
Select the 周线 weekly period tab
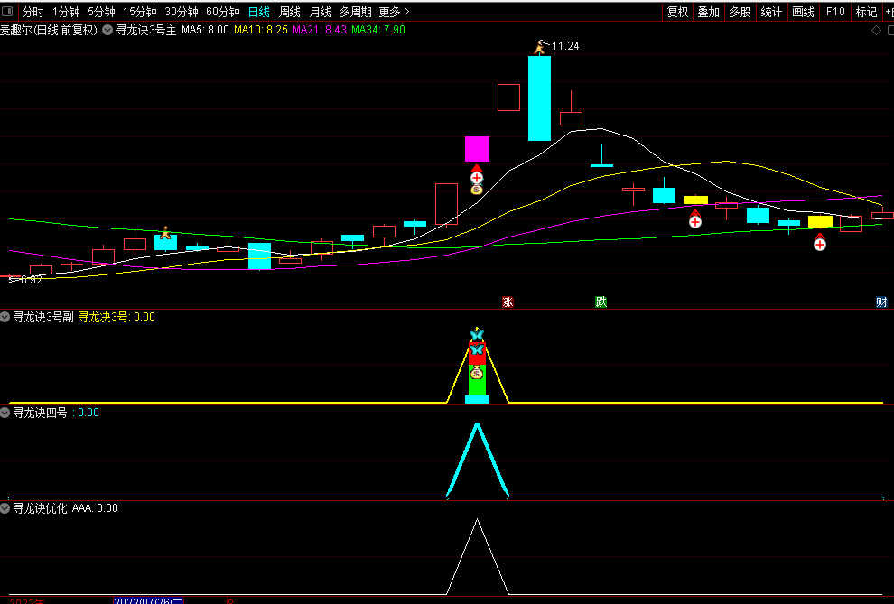(289, 12)
